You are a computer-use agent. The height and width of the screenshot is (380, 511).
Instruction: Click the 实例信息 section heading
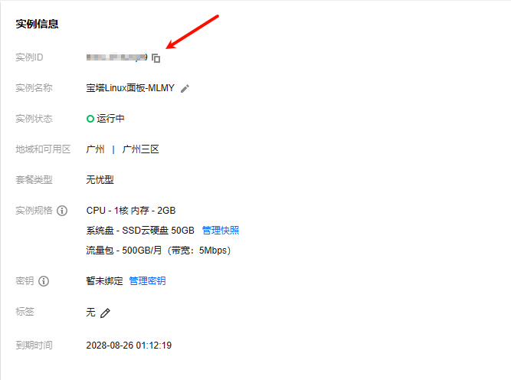(x=38, y=24)
